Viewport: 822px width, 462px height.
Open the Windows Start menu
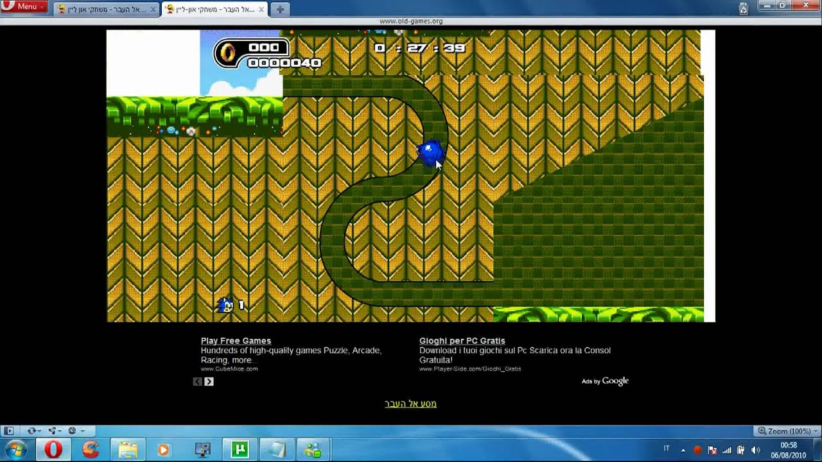click(17, 449)
